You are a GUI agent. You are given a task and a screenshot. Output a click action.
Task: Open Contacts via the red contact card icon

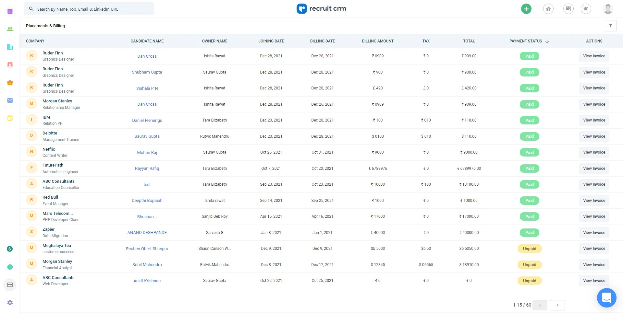[10, 65]
